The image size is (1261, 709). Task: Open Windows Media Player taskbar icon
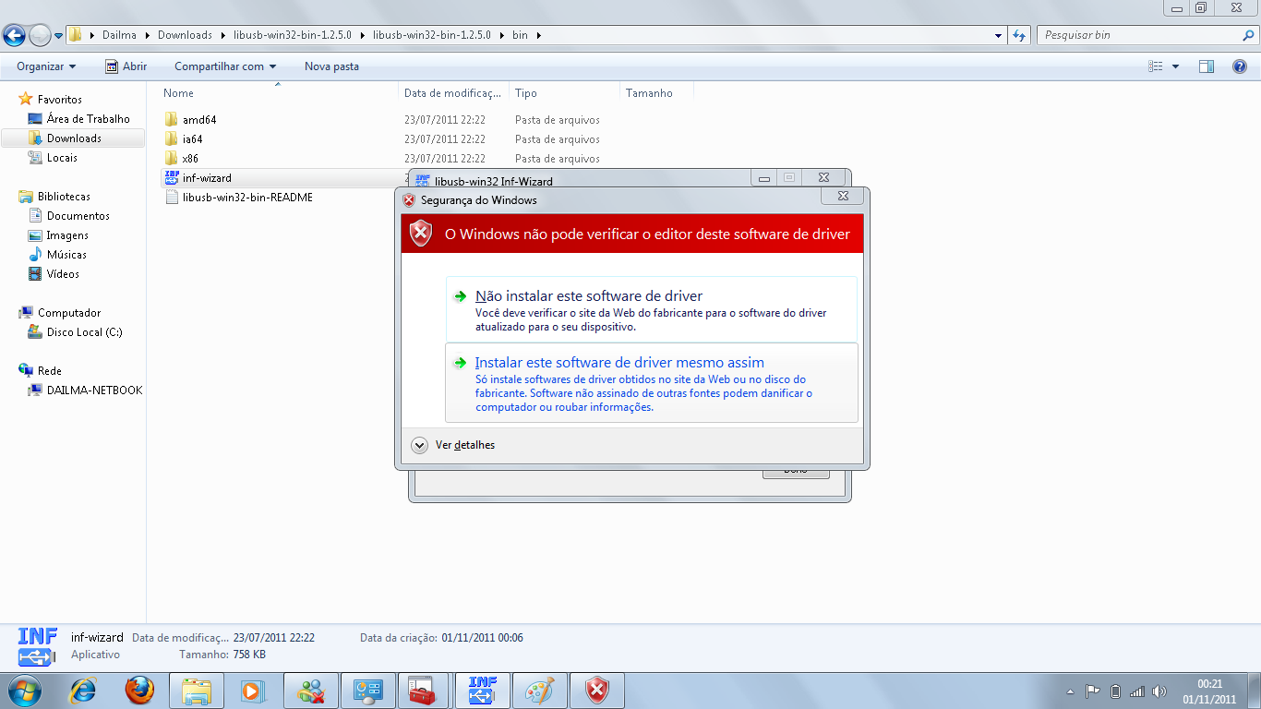pos(250,690)
